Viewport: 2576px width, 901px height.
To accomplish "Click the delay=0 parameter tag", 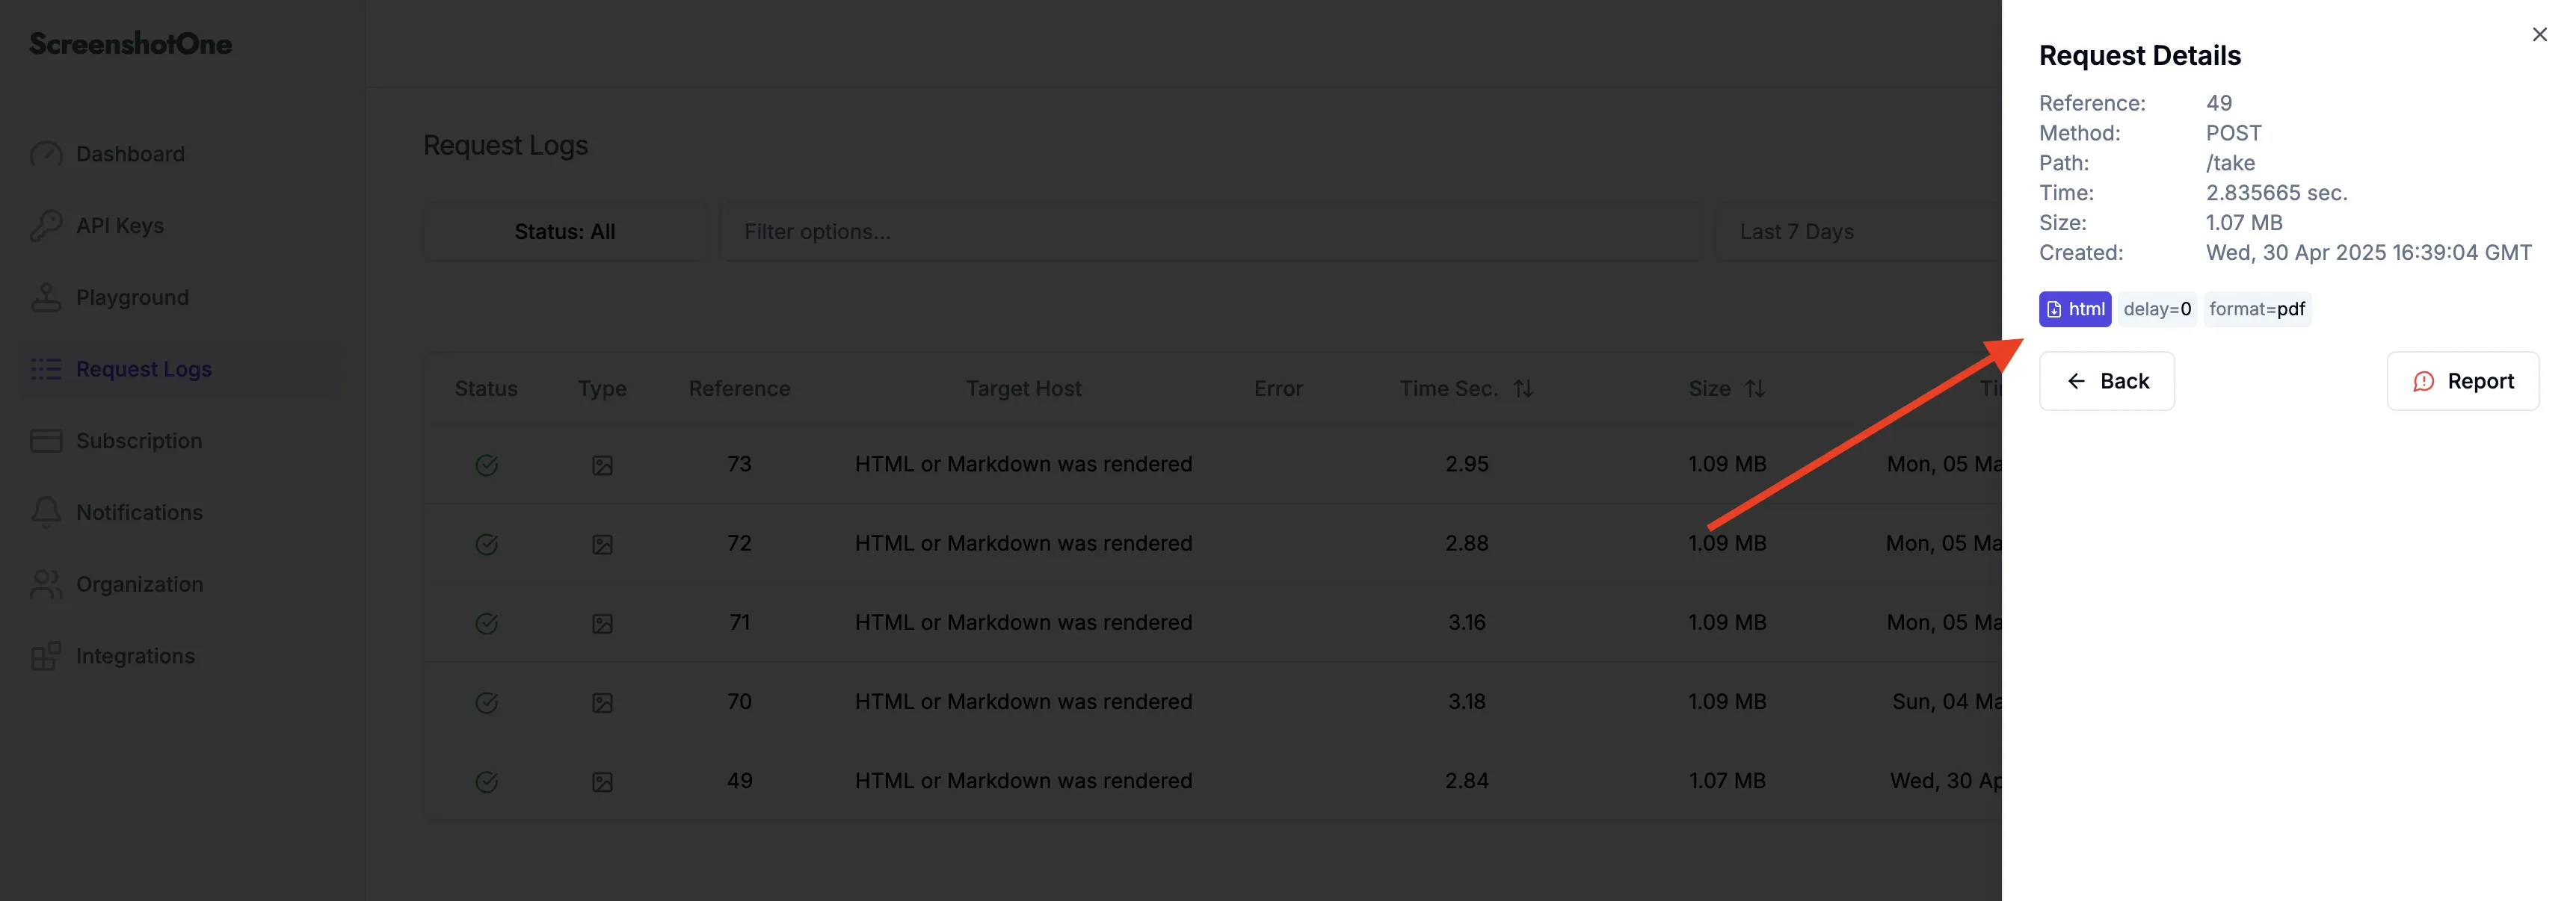I will coord(2156,309).
